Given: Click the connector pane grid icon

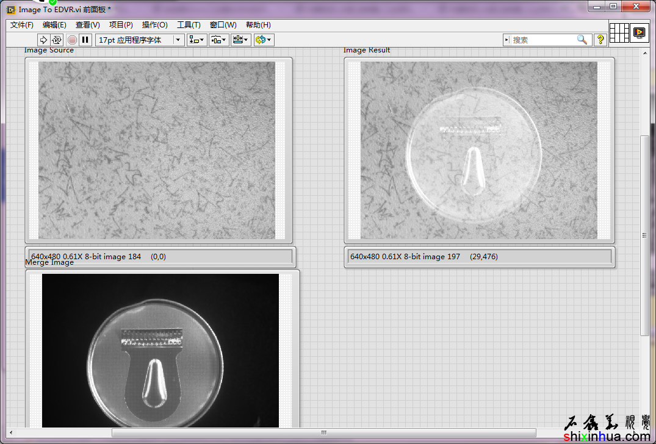Looking at the screenshot, I should pyautogui.click(x=619, y=33).
